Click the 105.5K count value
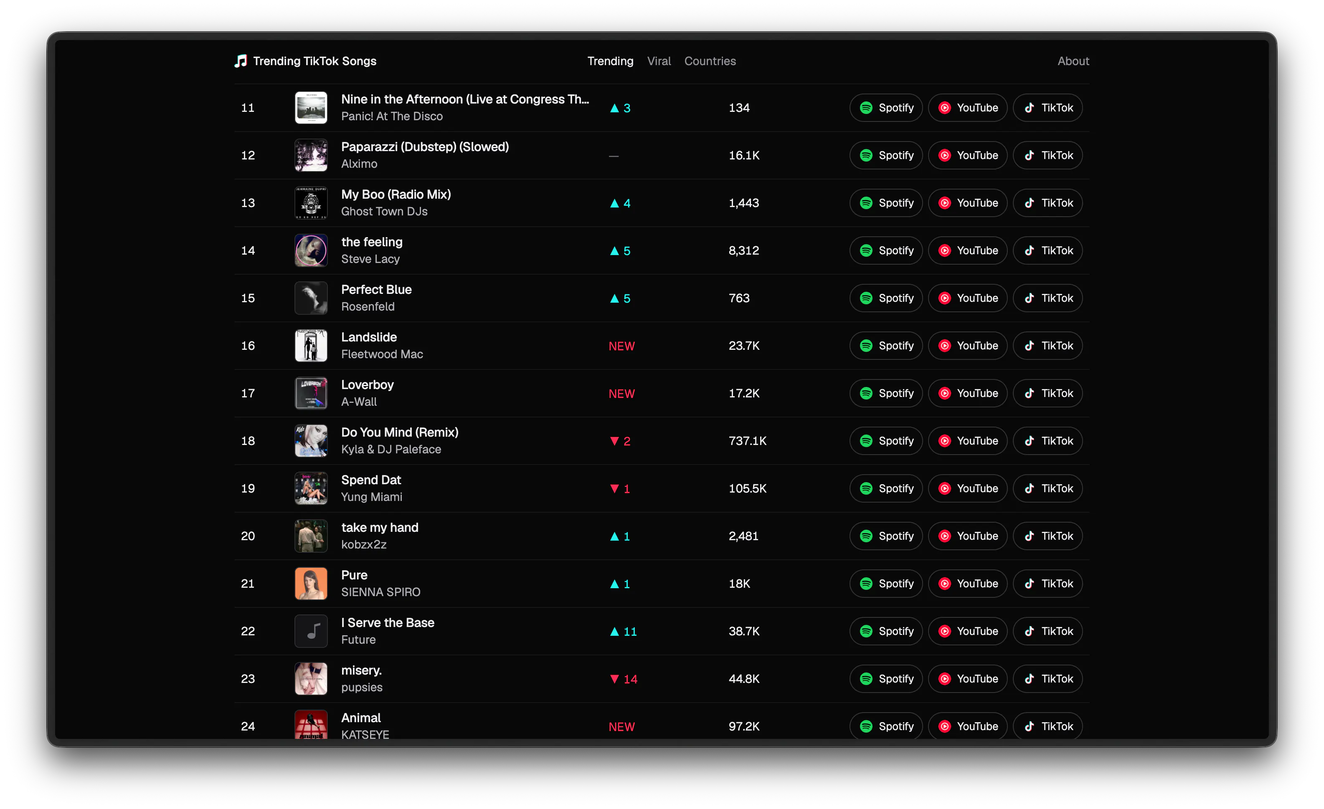Image resolution: width=1324 pixels, height=809 pixels. coord(748,488)
